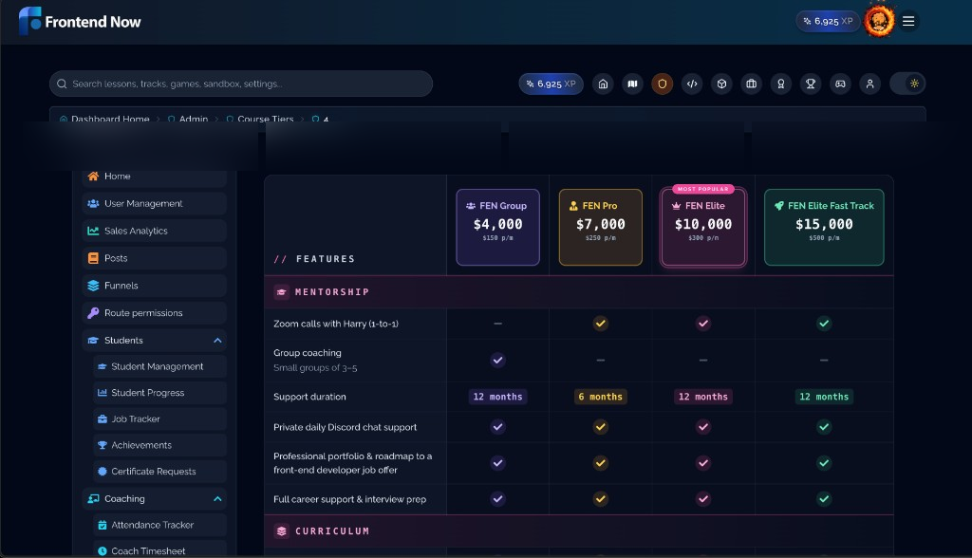This screenshot has height=558, width=972.
Task: Open Job Tracker sidebar item
Action: coord(159,419)
